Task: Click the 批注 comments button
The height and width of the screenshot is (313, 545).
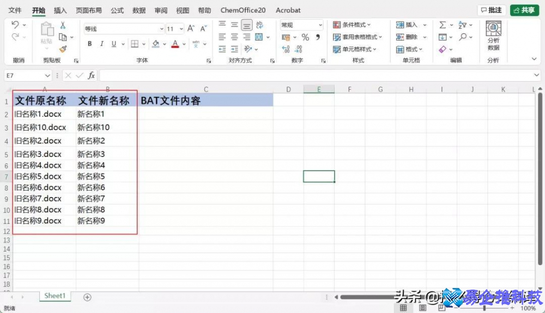Action: [491, 10]
